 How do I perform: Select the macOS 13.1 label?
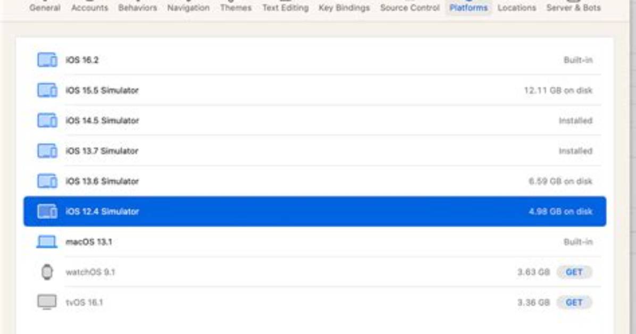(89, 242)
